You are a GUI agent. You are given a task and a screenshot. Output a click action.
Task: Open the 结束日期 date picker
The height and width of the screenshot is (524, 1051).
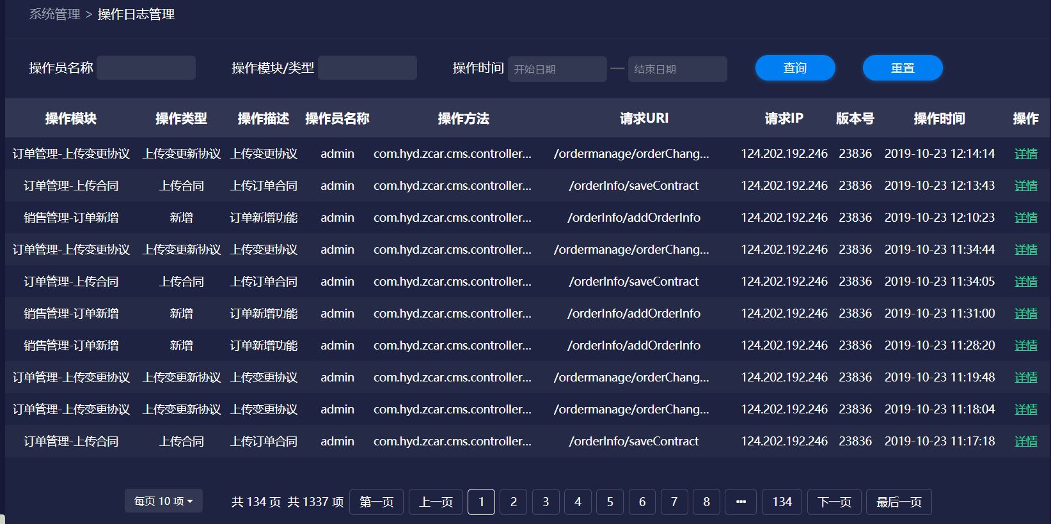(677, 69)
